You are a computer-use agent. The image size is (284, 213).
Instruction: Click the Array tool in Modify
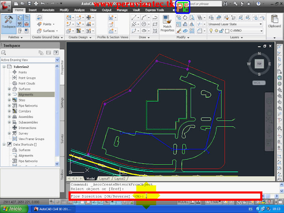pos(192,31)
